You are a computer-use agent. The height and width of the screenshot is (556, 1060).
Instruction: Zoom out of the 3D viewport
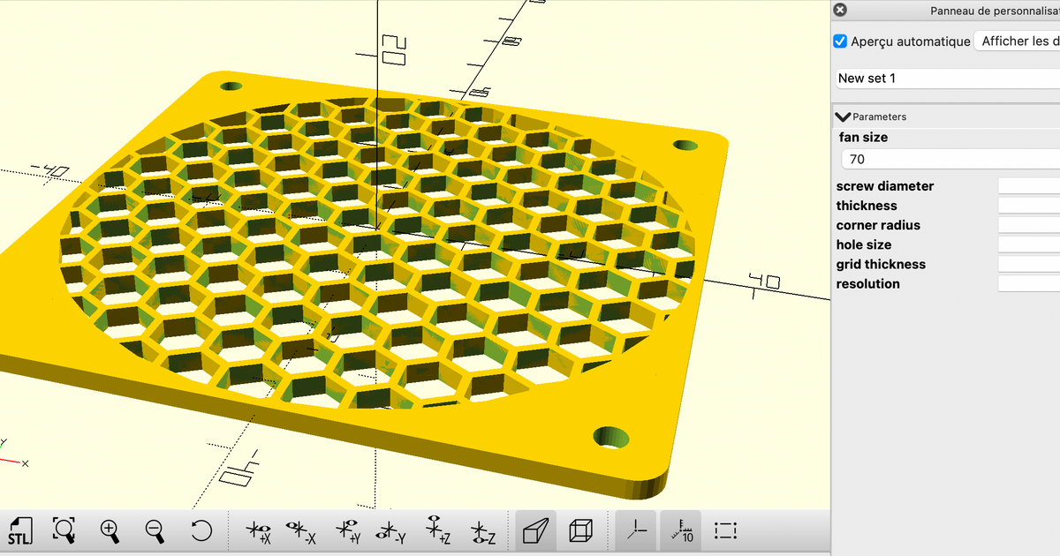click(154, 530)
